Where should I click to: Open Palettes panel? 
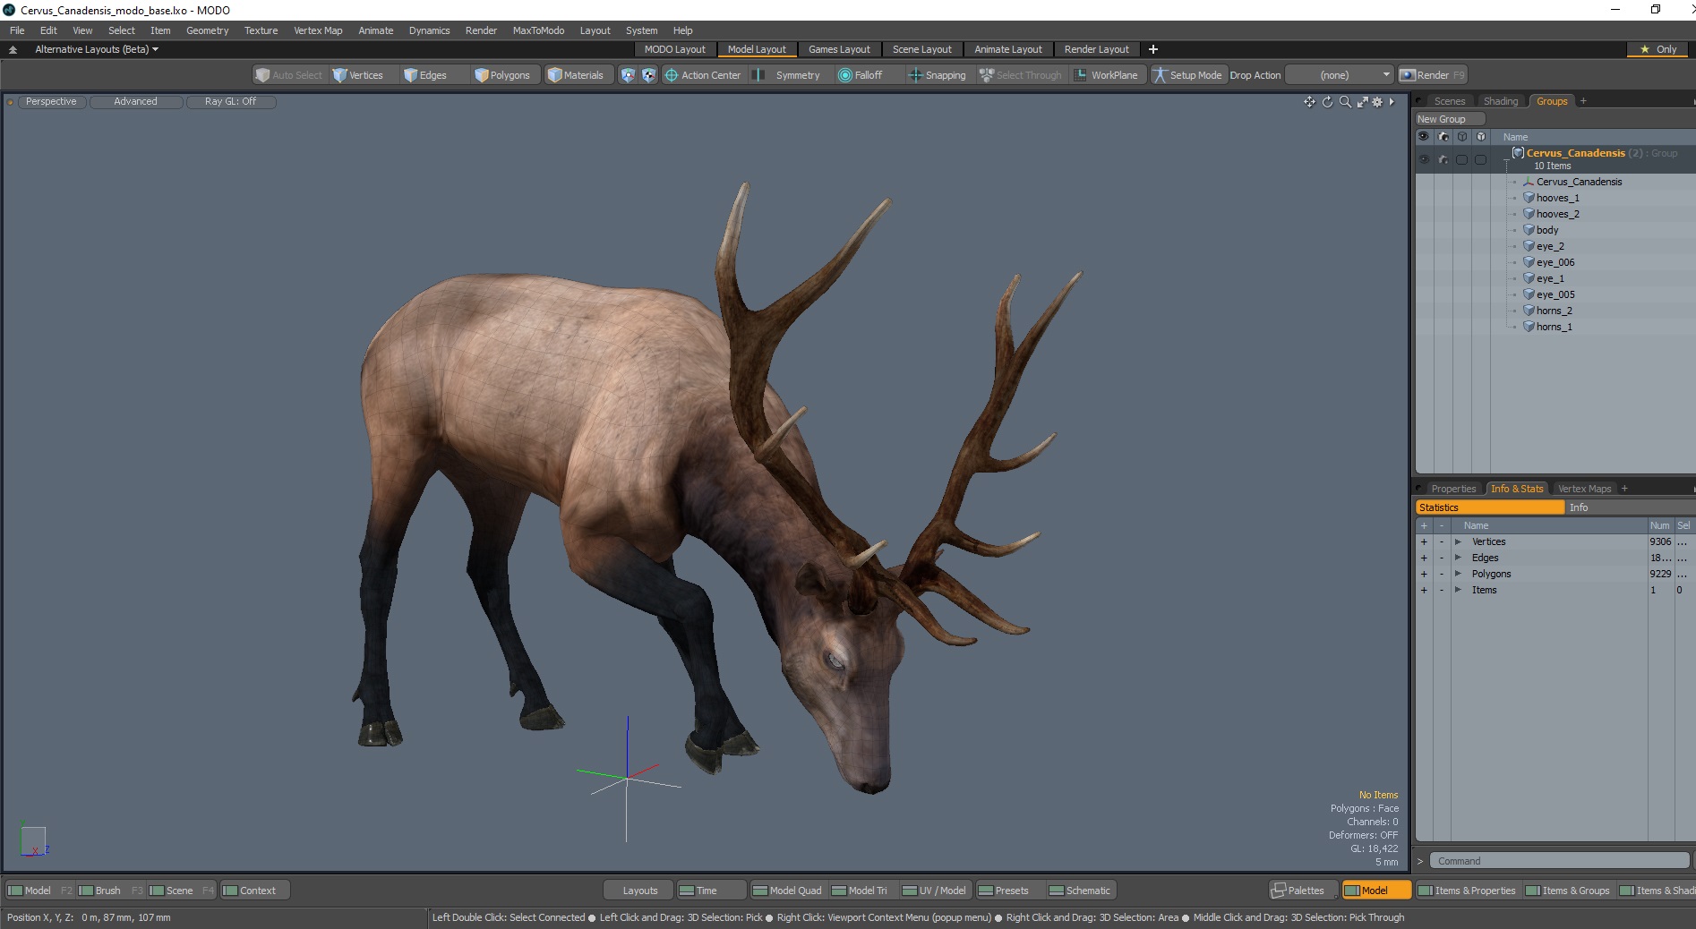pos(1304,891)
